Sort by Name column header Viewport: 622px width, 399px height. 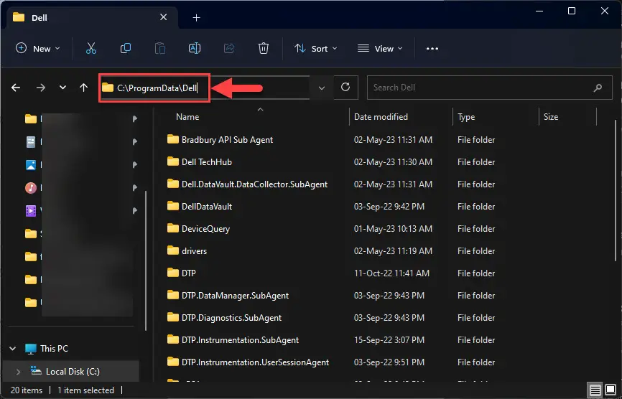pos(187,117)
